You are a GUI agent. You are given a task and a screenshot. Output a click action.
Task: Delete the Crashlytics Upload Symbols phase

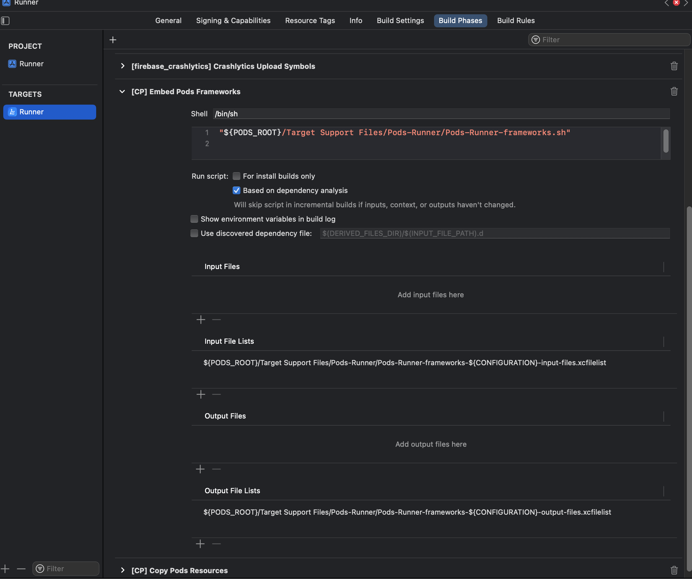click(x=674, y=66)
